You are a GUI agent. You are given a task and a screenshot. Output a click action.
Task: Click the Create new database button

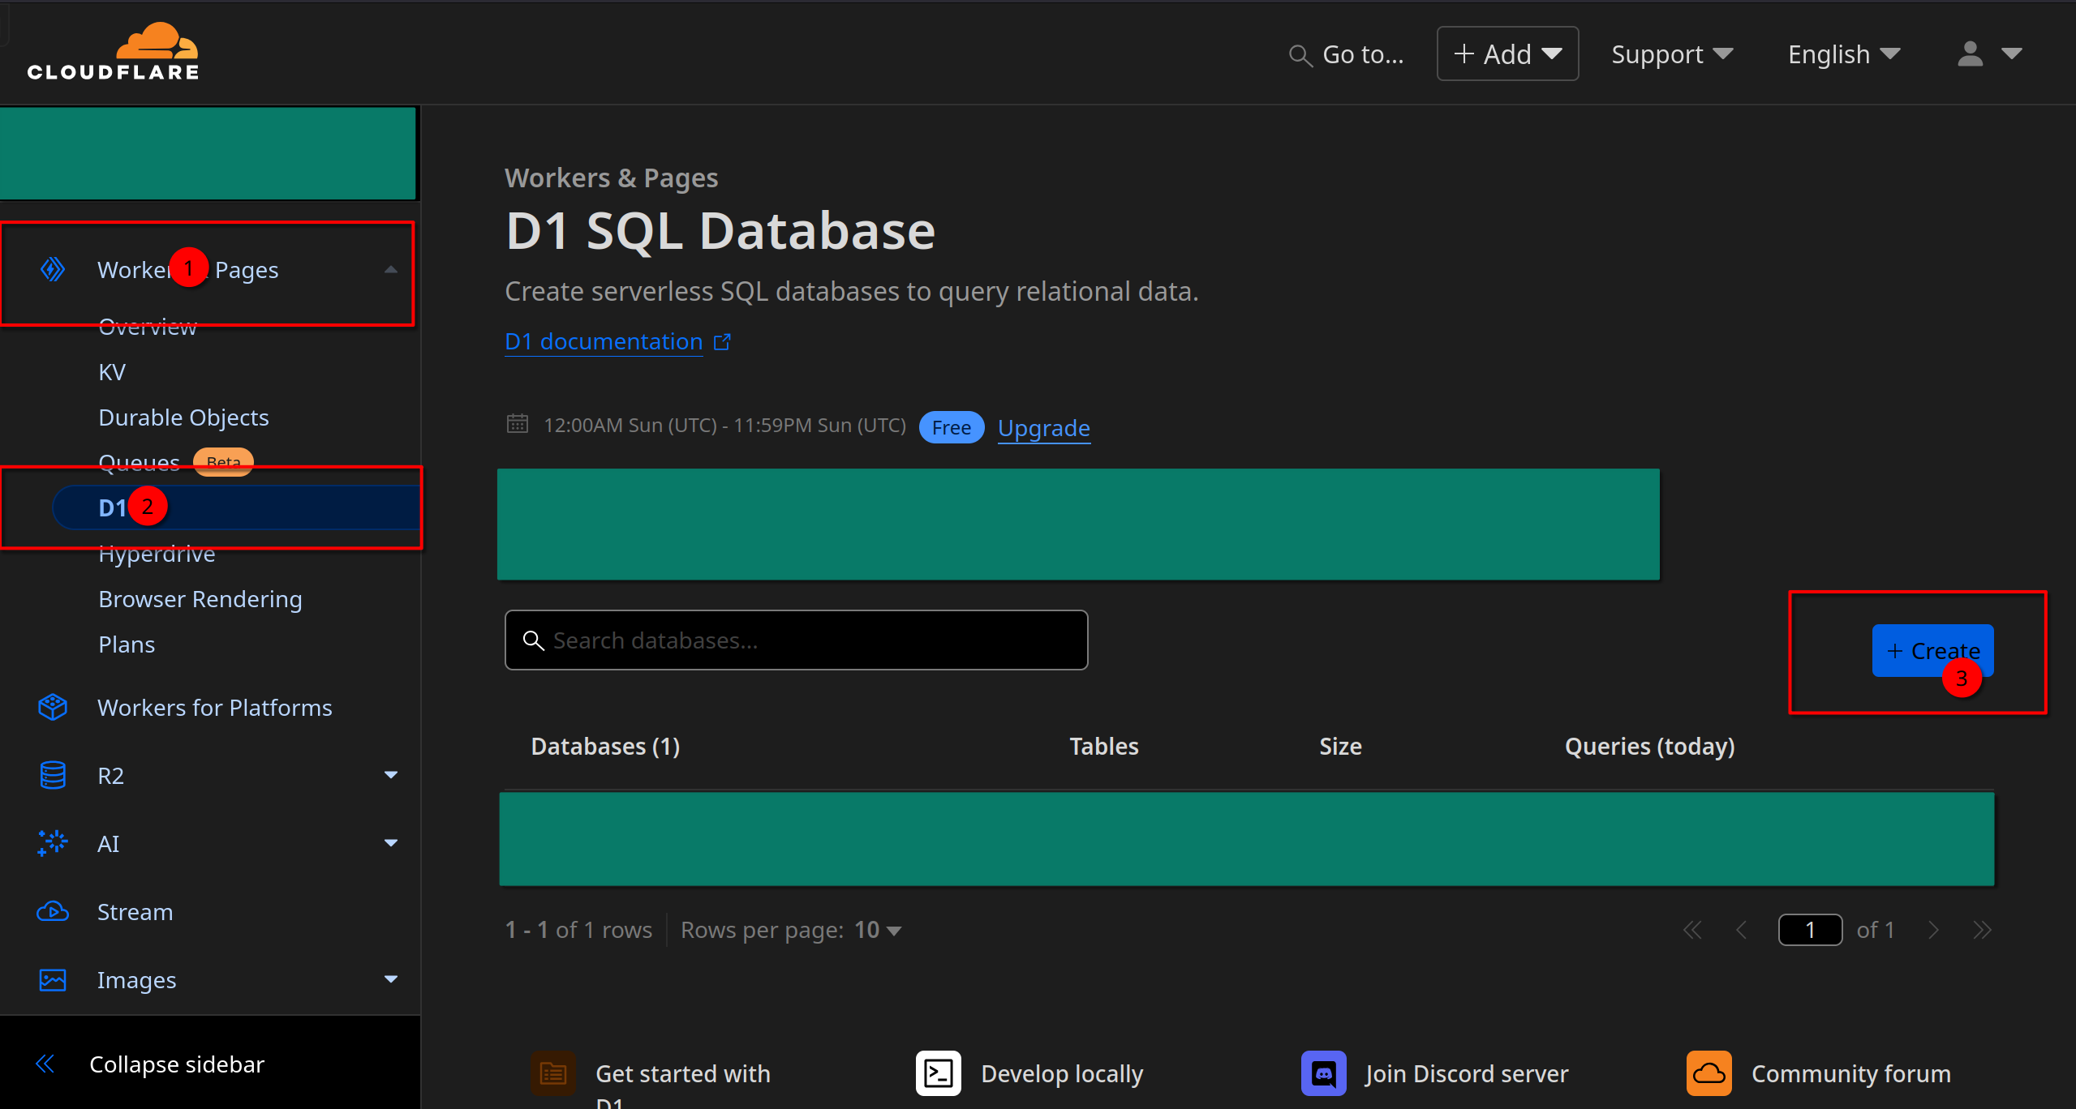(1931, 649)
